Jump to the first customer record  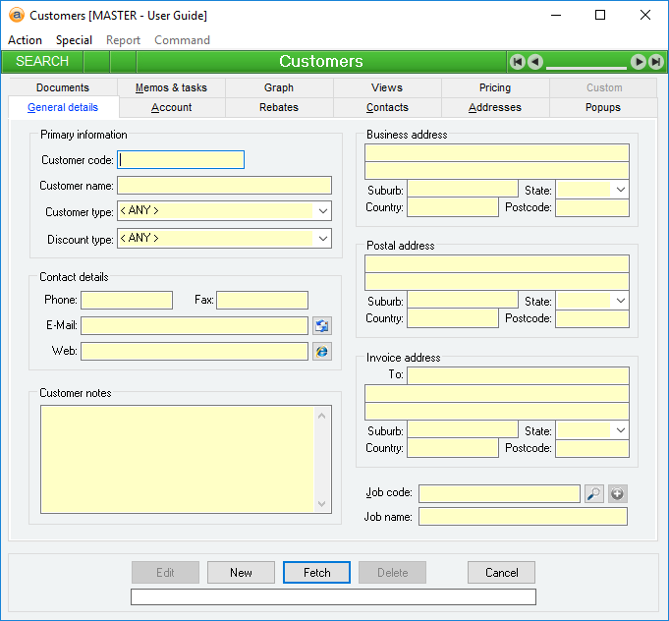coord(517,62)
